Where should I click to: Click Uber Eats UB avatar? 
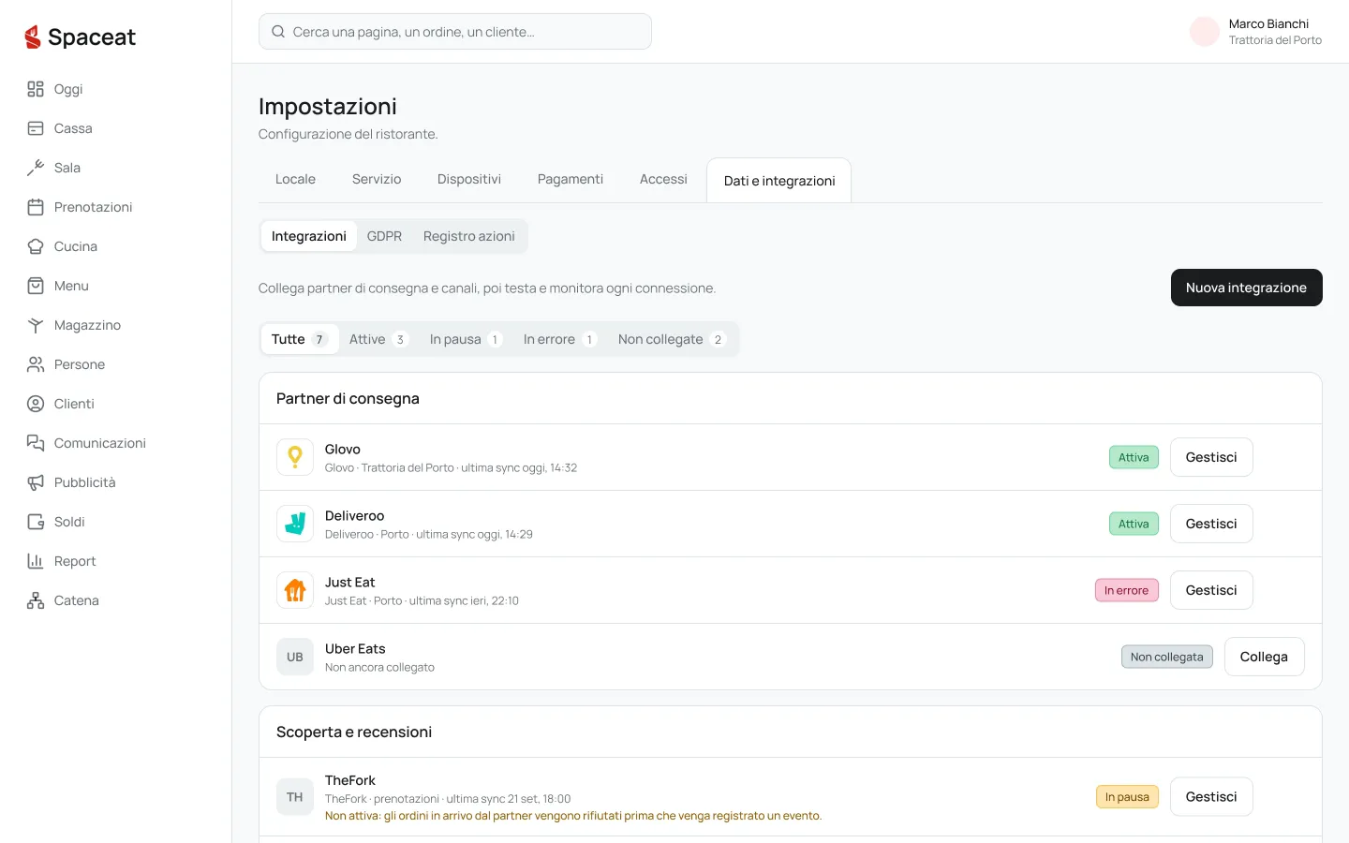[295, 657]
